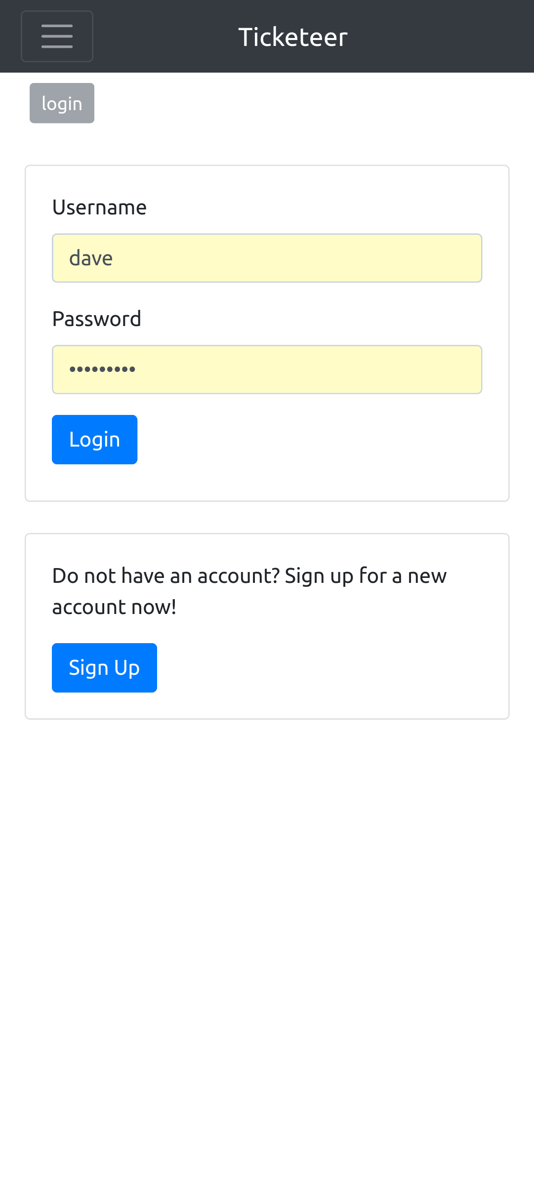Activate Sign Up for new account
The height and width of the screenshot is (1186, 534).
point(104,667)
